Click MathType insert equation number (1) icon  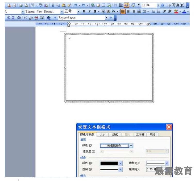pyautogui.click(x=26, y=18)
